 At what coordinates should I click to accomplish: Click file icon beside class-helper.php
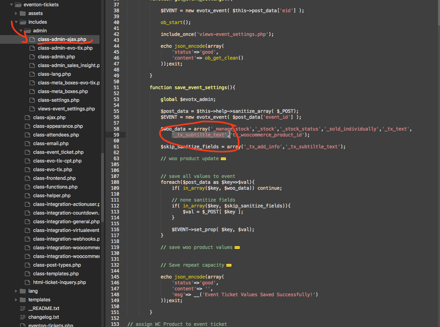(x=28, y=196)
